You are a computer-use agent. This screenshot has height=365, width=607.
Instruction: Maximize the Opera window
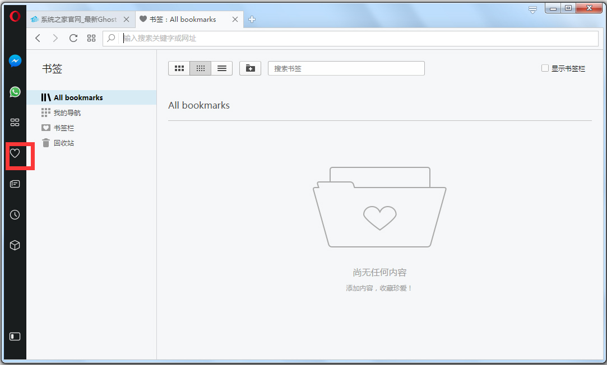tap(568, 8)
